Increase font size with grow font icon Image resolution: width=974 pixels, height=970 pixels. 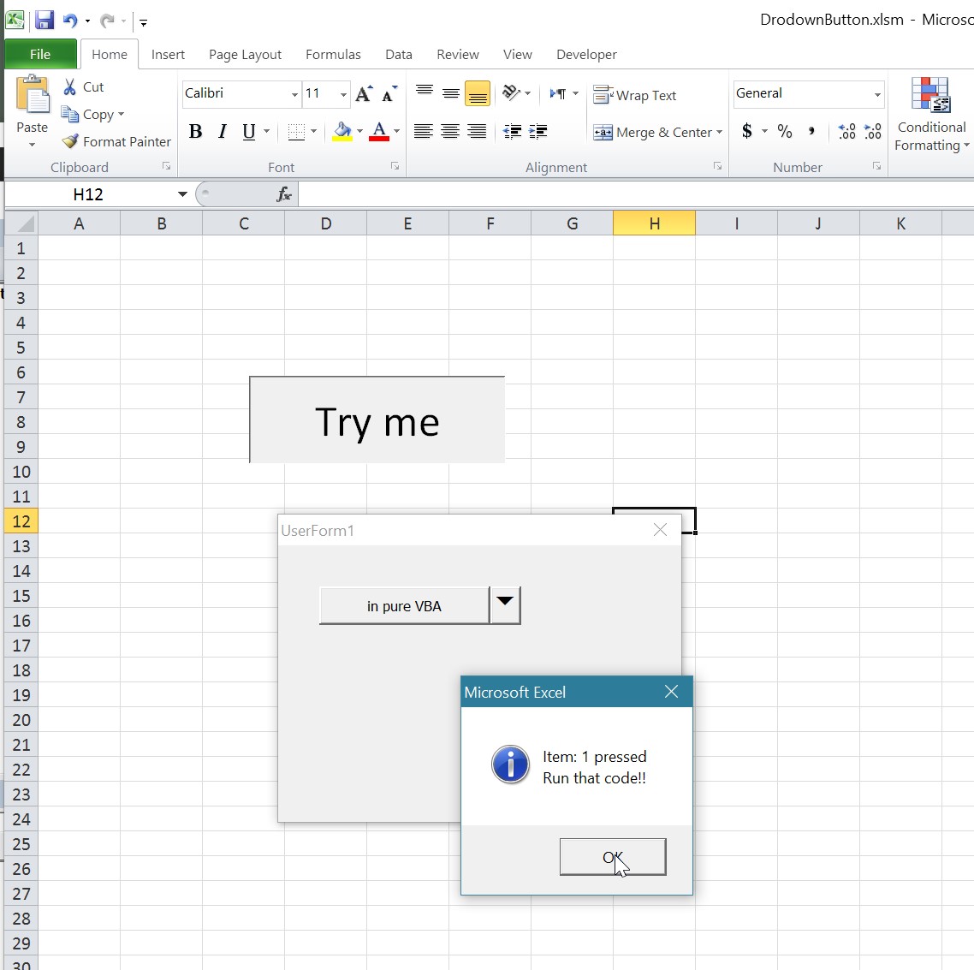364,94
